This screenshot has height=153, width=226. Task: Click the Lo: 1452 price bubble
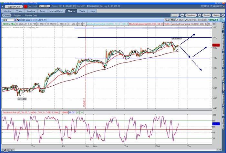click(x=22, y=99)
